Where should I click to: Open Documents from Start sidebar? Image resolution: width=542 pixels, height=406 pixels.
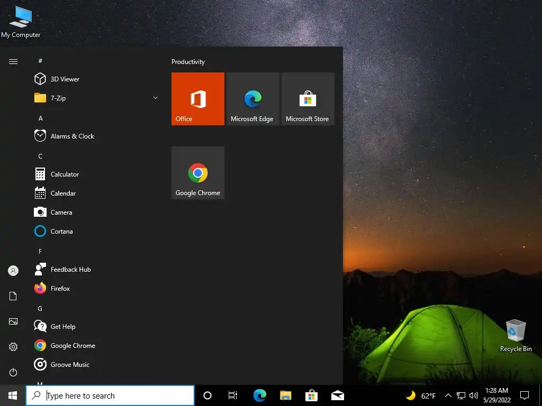tap(13, 296)
